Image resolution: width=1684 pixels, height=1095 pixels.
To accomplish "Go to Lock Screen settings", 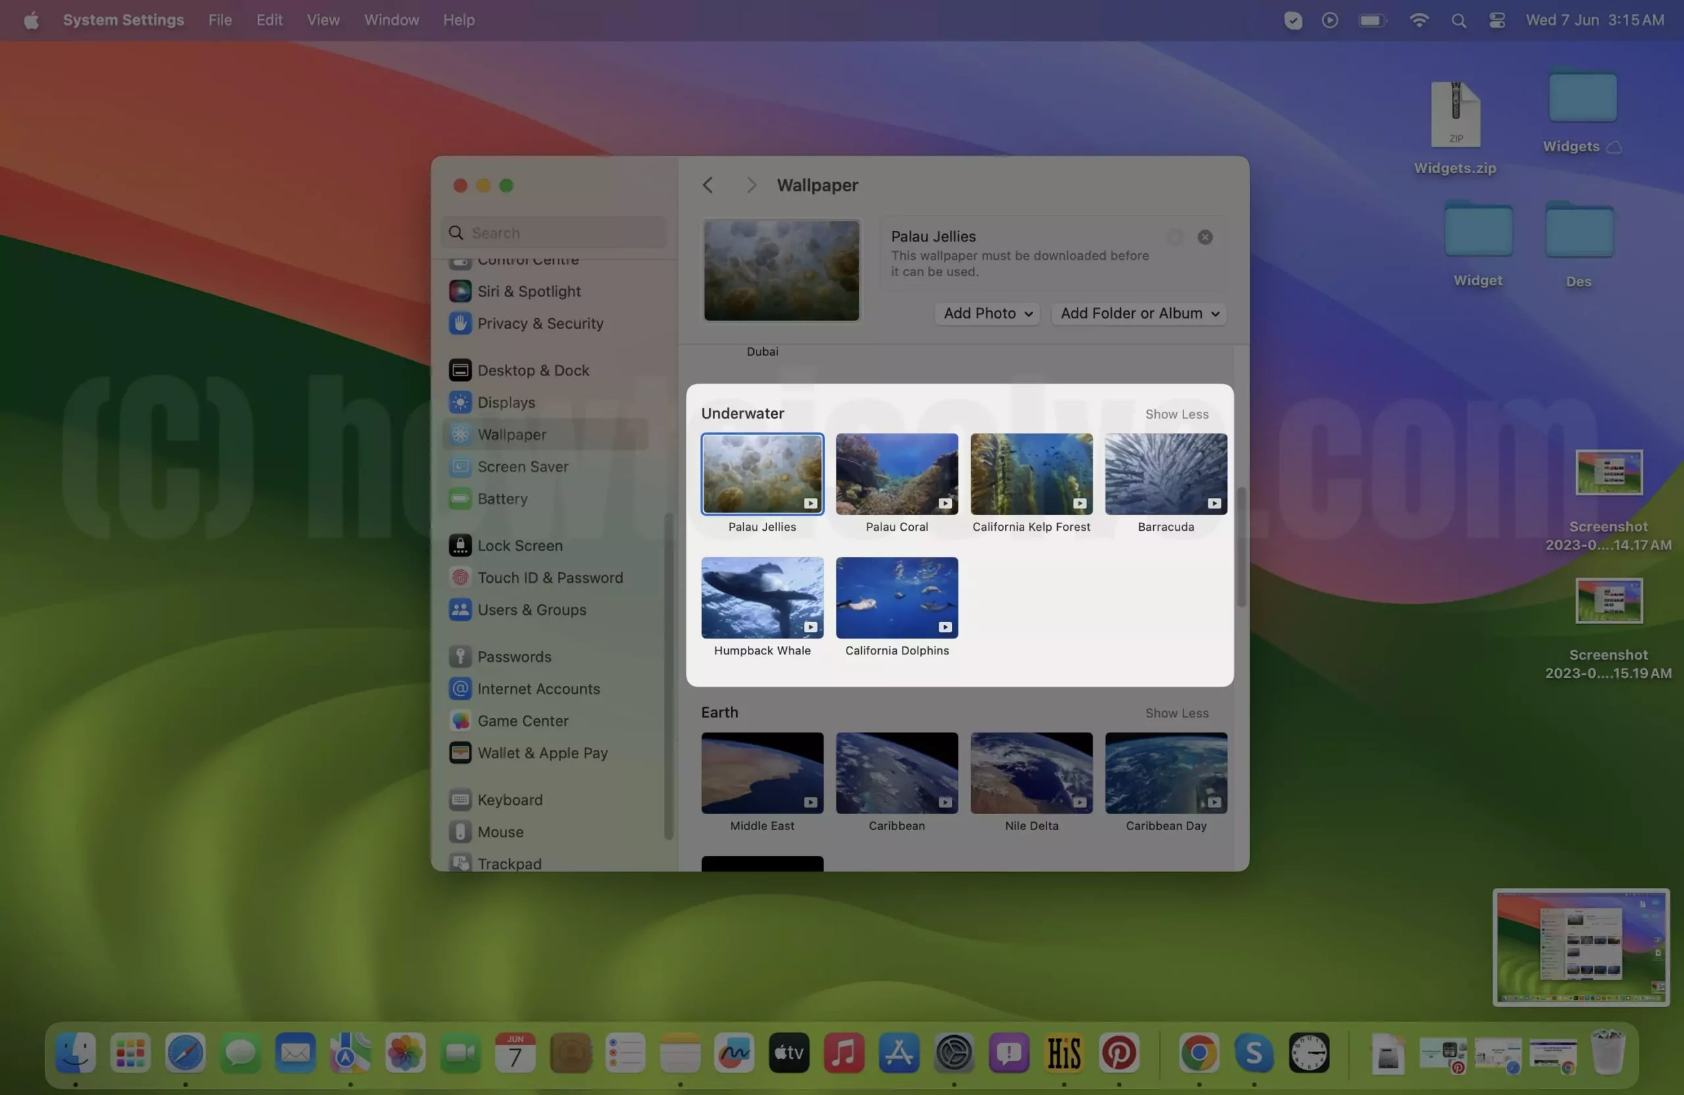I will [520, 545].
